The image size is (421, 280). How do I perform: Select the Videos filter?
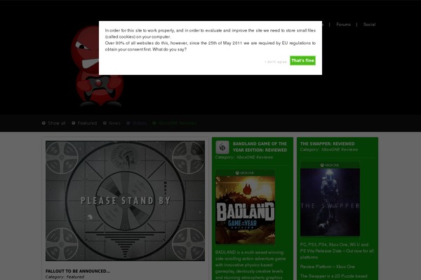[139, 123]
